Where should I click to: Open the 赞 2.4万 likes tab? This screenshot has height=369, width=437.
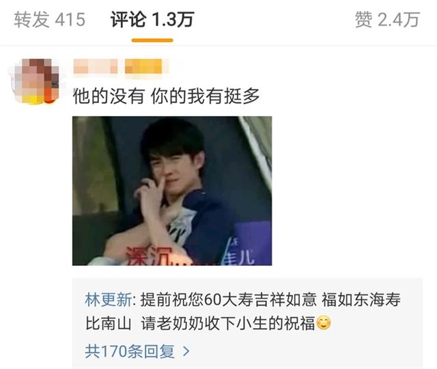pos(387,20)
